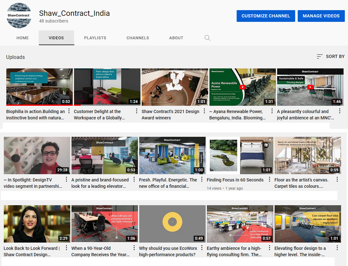Play the 1:00 blue pod office thumbnail
Screen dimensions: 348x266
coord(172,155)
